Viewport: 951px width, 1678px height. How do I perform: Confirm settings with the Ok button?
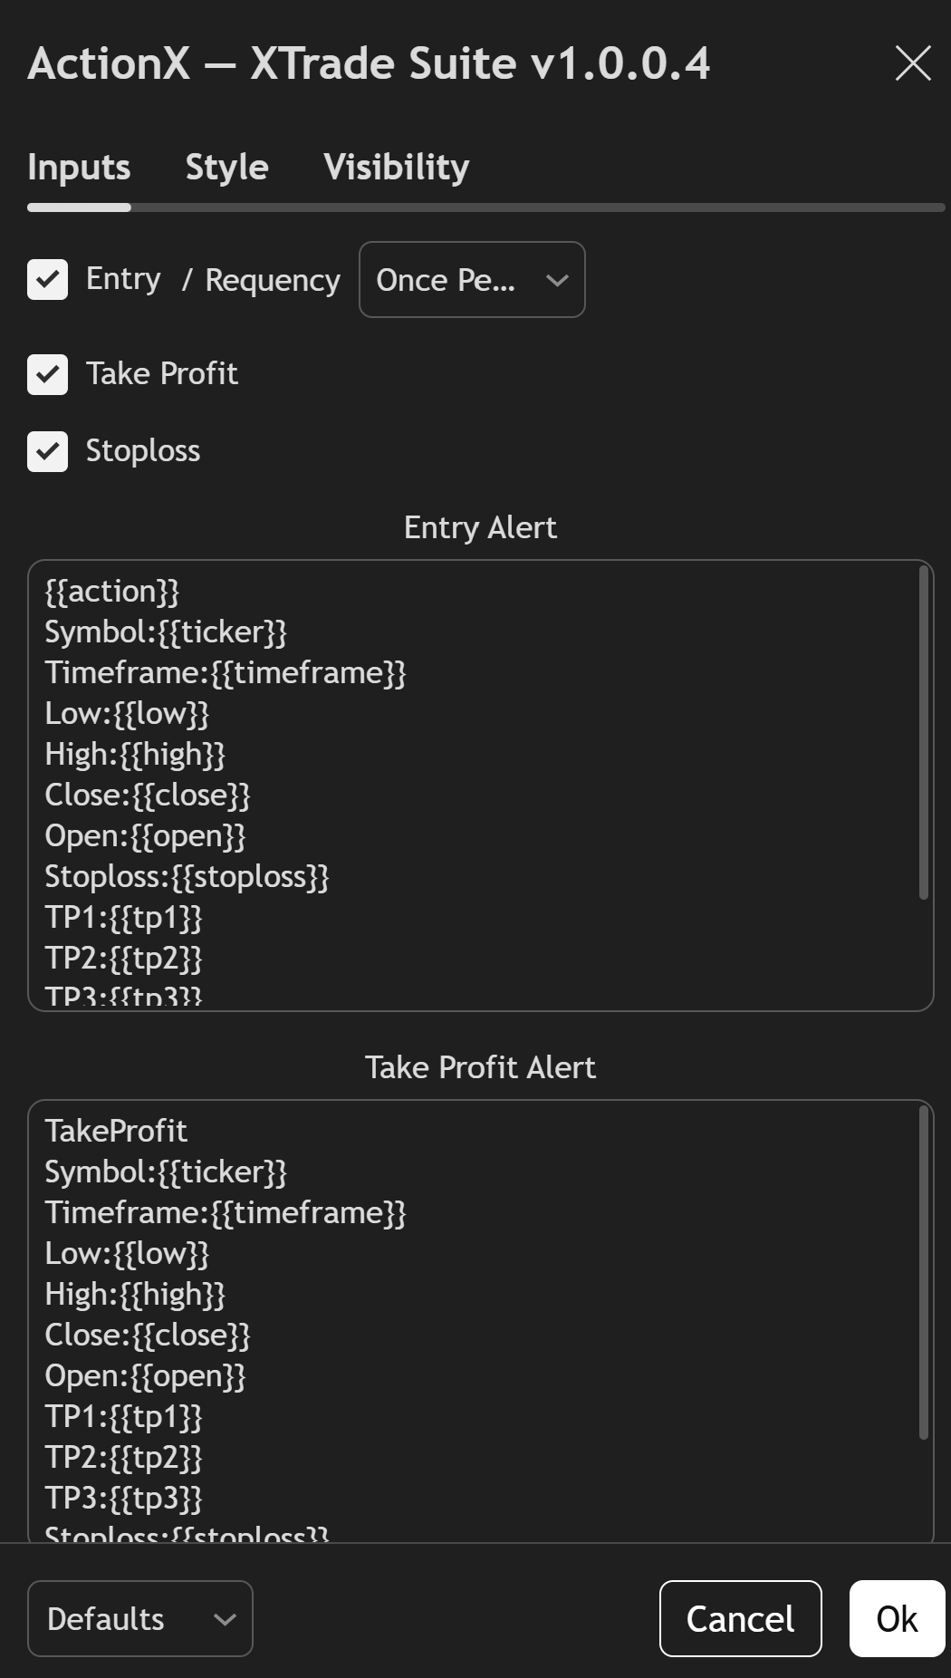(896, 1618)
